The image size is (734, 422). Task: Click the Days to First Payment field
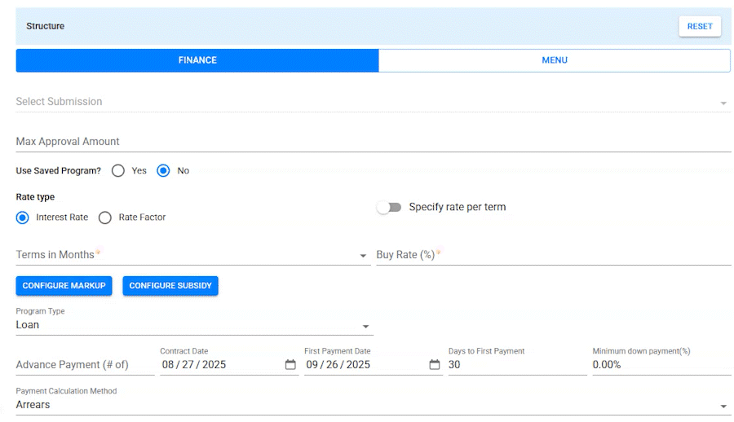(x=516, y=365)
